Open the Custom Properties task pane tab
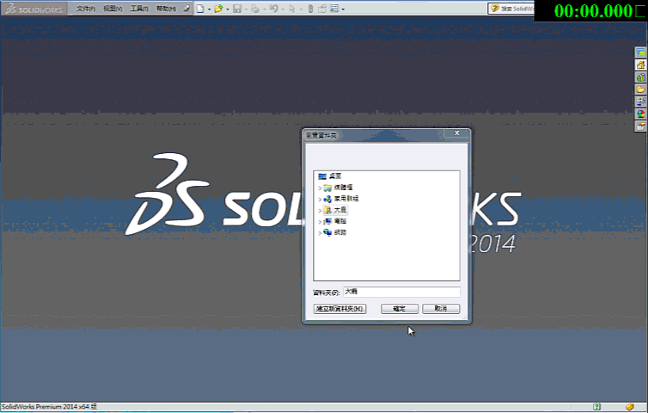Viewport: 648px width, 413px height. coord(640,126)
